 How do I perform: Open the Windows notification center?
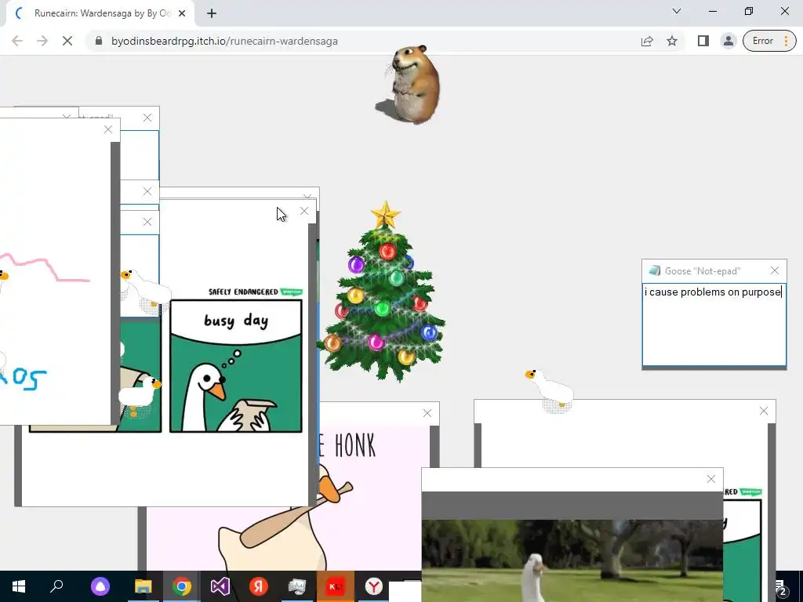780,588
